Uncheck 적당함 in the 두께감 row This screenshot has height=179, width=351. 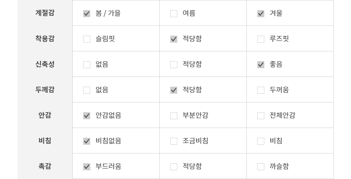point(174,90)
